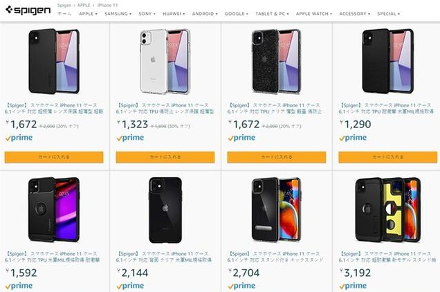The width and height of the screenshot is (440, 292).
Task: Click the prime badge under the ¥3,192 case
Action: (x=353, y=286)
